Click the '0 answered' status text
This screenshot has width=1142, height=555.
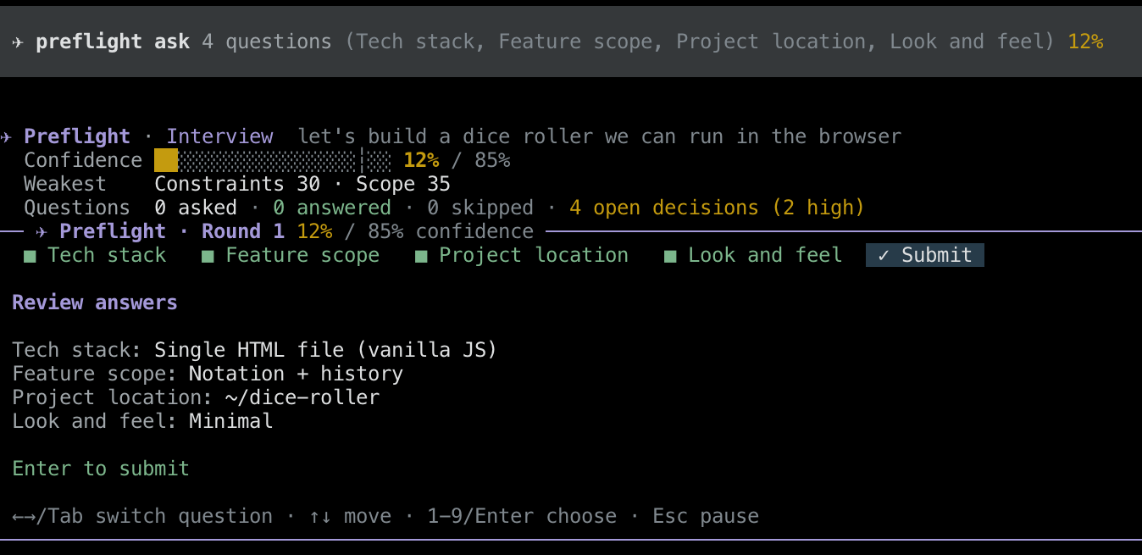(x=331, y=208)
